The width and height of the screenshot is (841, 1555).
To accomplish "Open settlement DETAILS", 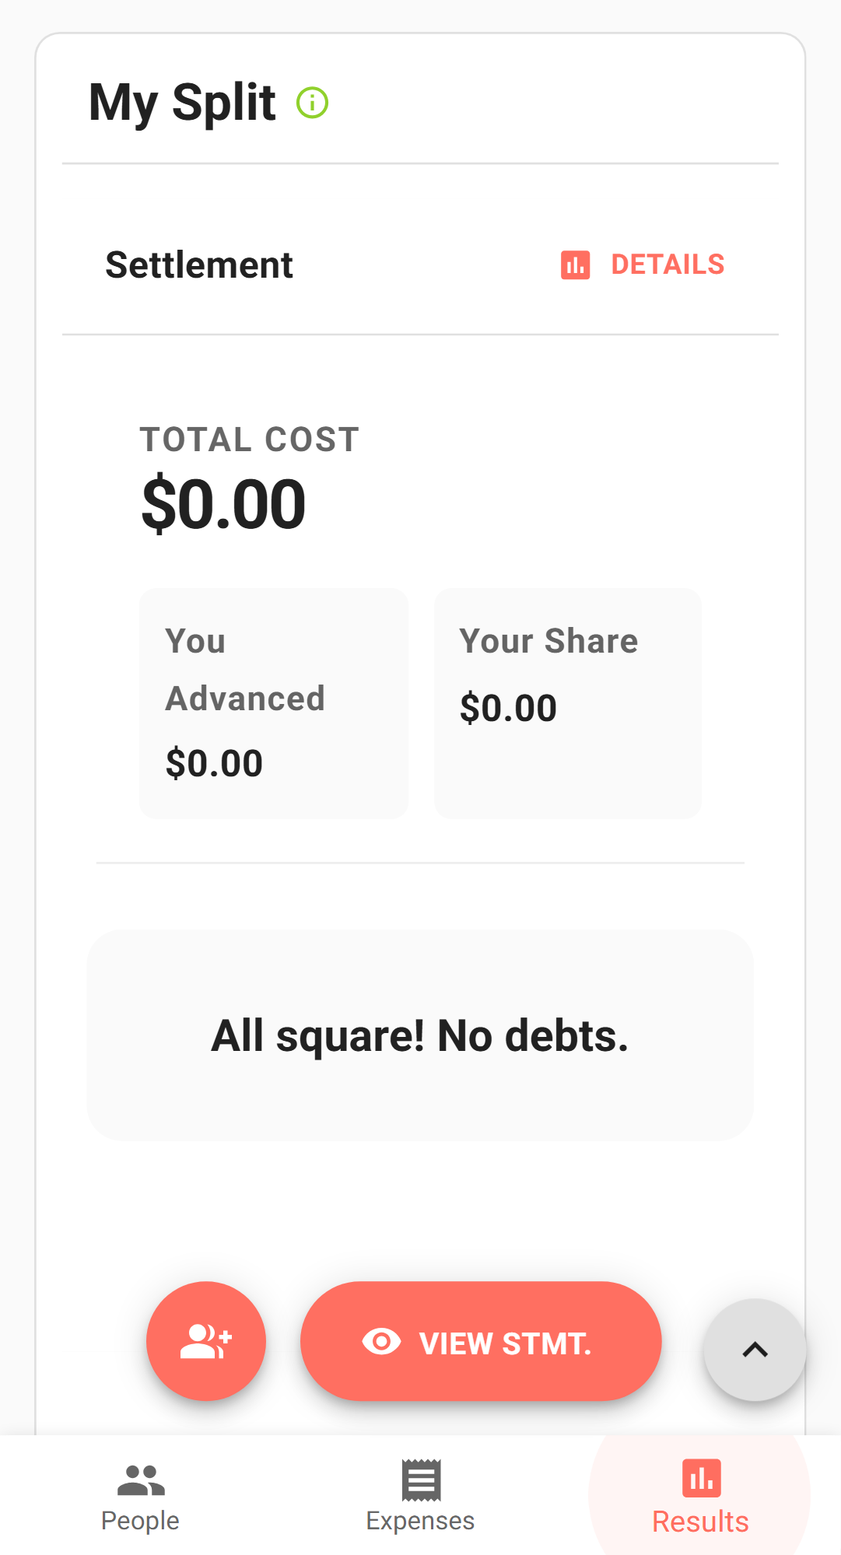I will 667,264.
